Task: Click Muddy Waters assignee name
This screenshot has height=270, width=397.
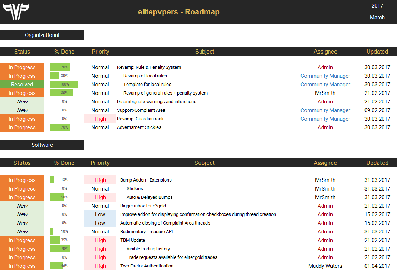Action: (325, 266)
